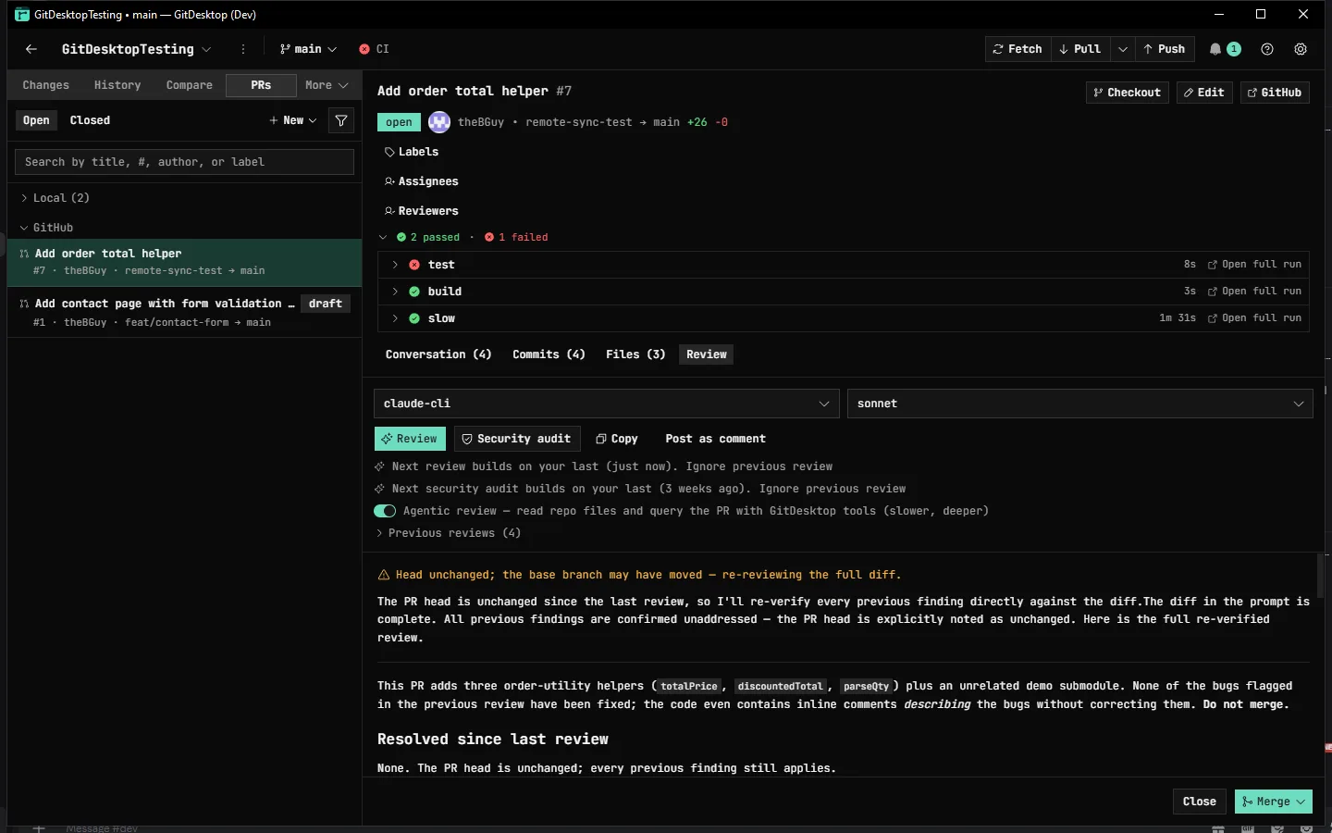Click the PR list filter funnel icon
Screen dimensions: 1332x833
tap(341, 120)
